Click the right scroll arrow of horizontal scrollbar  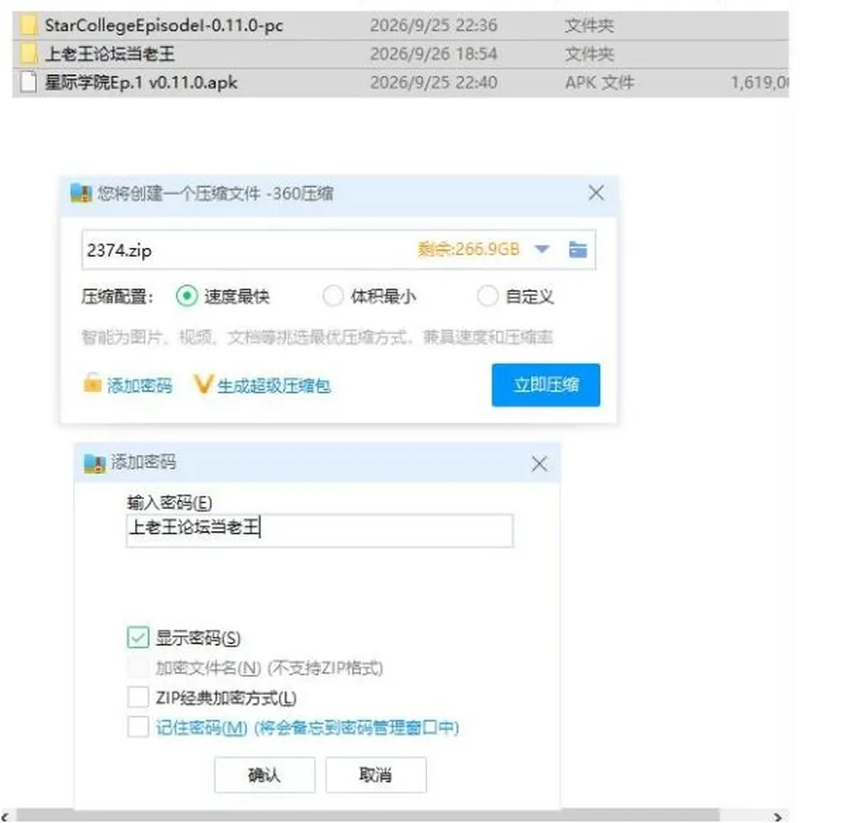(x=778, y=817)
